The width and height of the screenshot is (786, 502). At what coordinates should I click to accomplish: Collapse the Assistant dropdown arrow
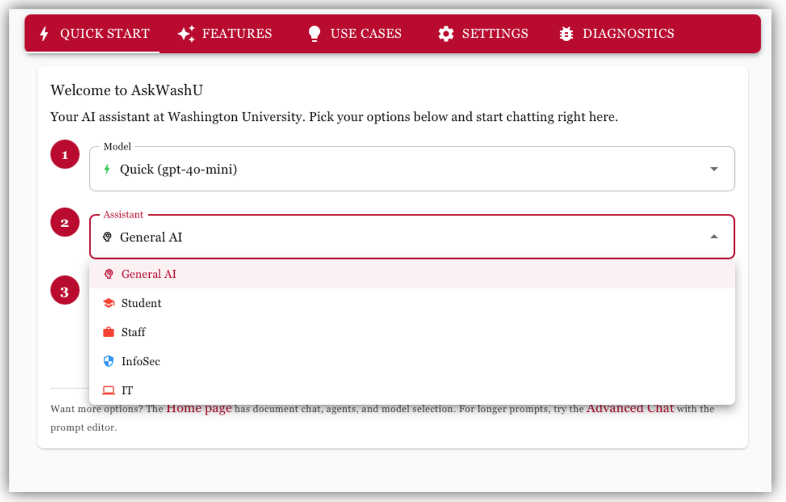point(714,237)
